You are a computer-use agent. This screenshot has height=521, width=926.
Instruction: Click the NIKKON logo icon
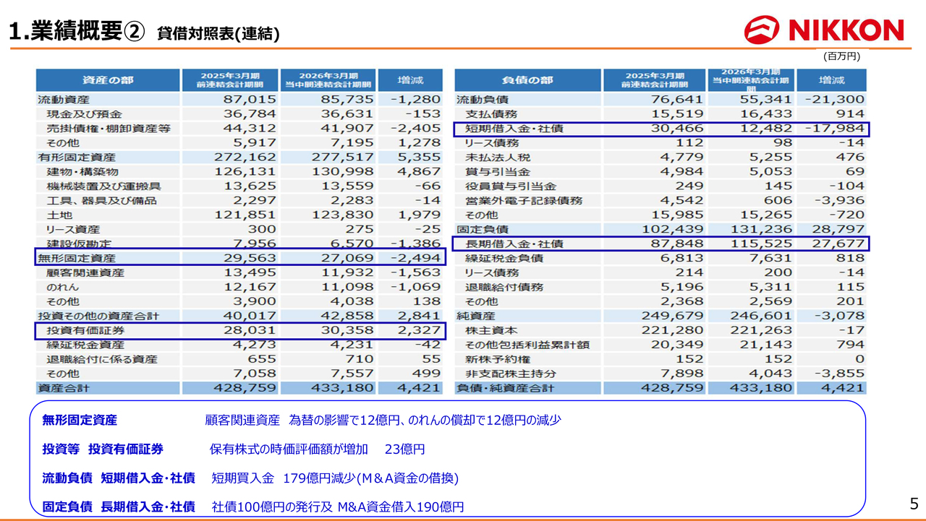click(762, 30)
